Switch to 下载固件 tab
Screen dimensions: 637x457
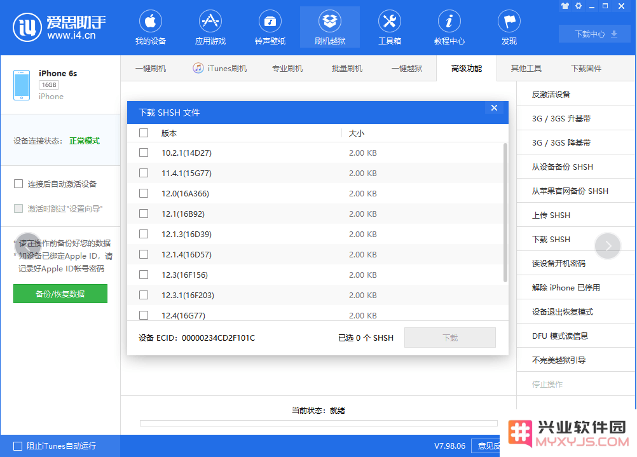(x=586, y=68)
